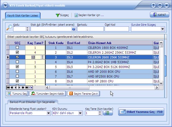Click vertical scrollbar up arrow of grid
The height and width of the screenshot is (127, 172).
click(161, 43)
